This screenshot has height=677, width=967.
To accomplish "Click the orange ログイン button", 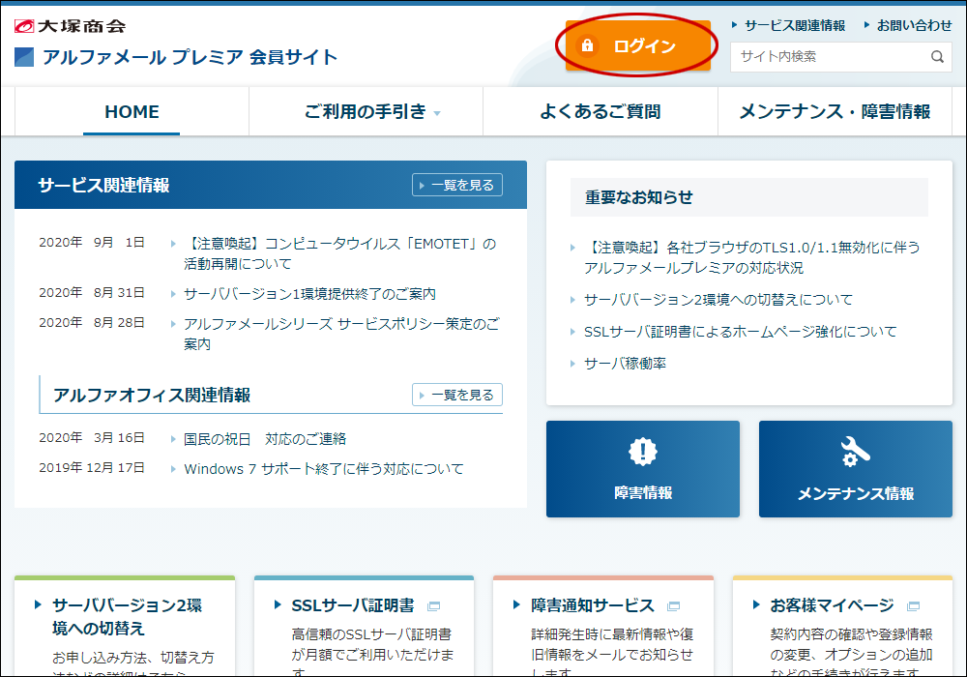I will tap(637, 45).
